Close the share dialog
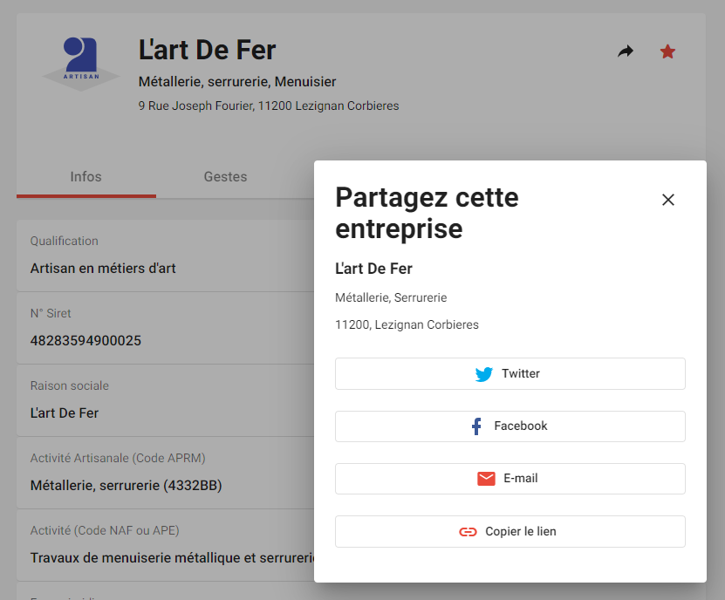725x600 pixels. [667, 200]
